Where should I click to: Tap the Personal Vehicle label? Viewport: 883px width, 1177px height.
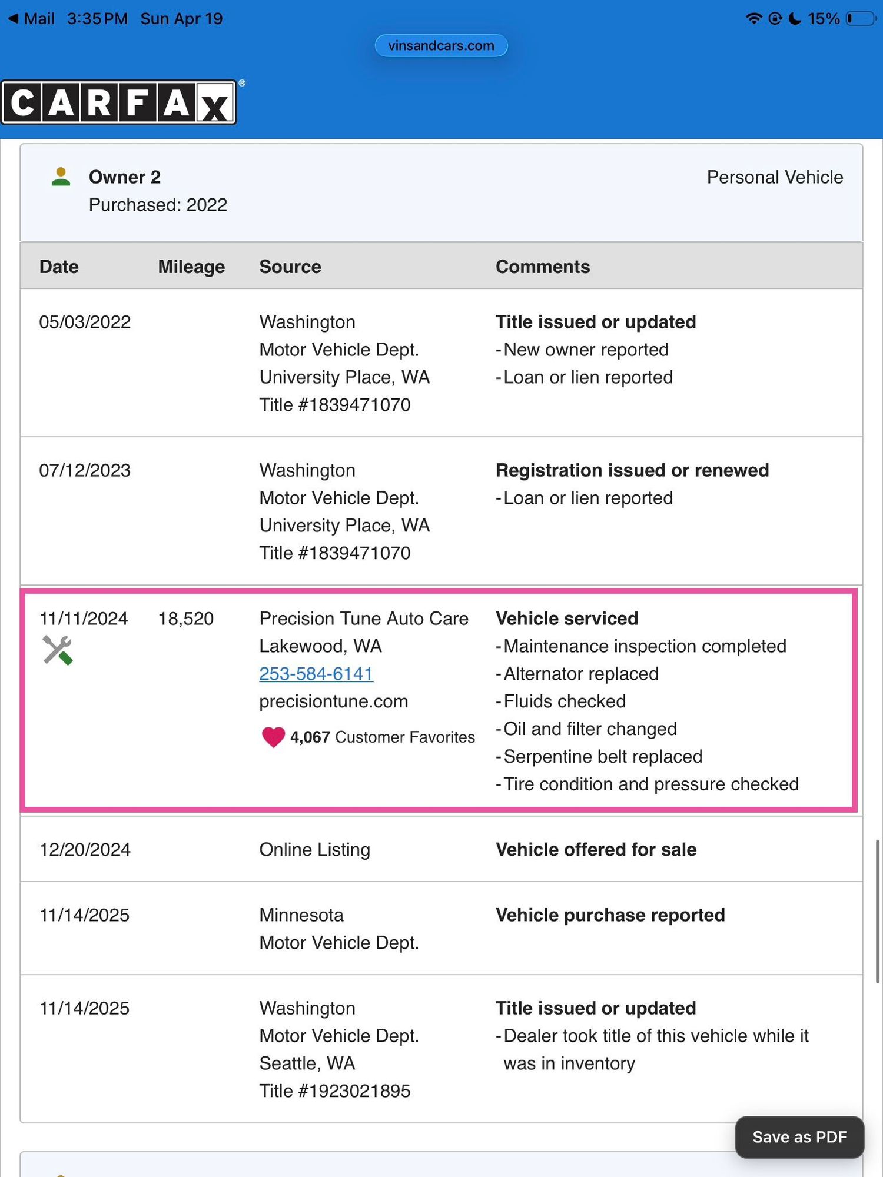(x=775, y=177)
